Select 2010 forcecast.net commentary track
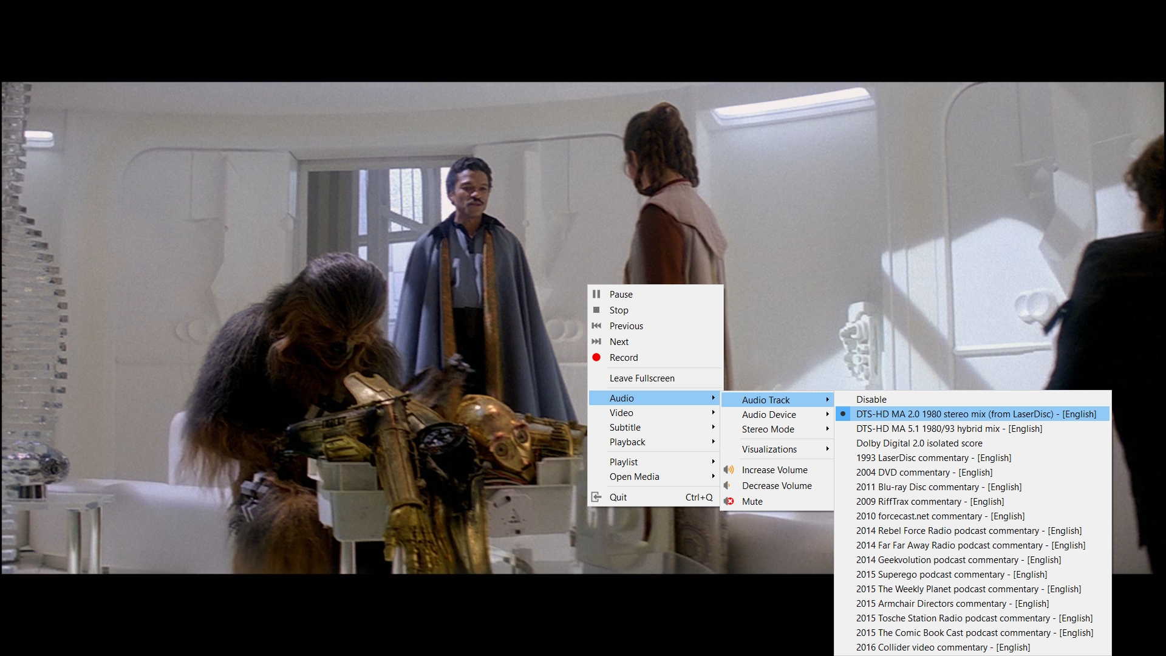This screenshot has width=1166, height=656. [973, 516]
